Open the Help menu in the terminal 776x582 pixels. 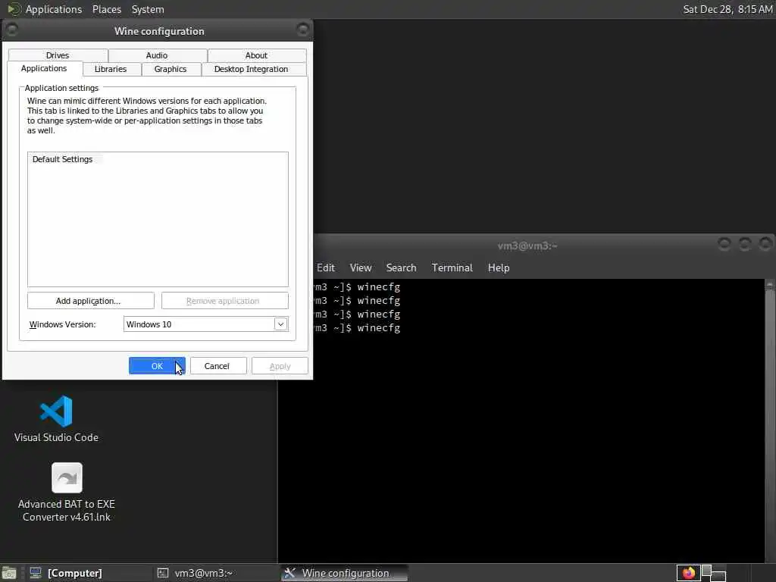499,268
